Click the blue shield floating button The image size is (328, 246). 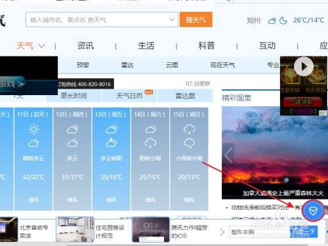tap(313, 211)
